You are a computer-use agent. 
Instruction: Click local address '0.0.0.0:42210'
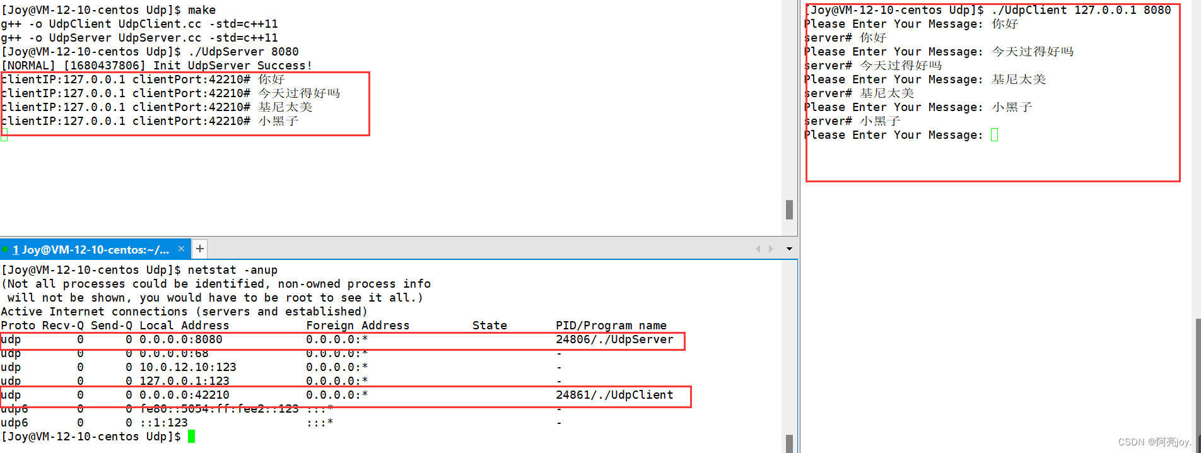[x=184, y=395]
